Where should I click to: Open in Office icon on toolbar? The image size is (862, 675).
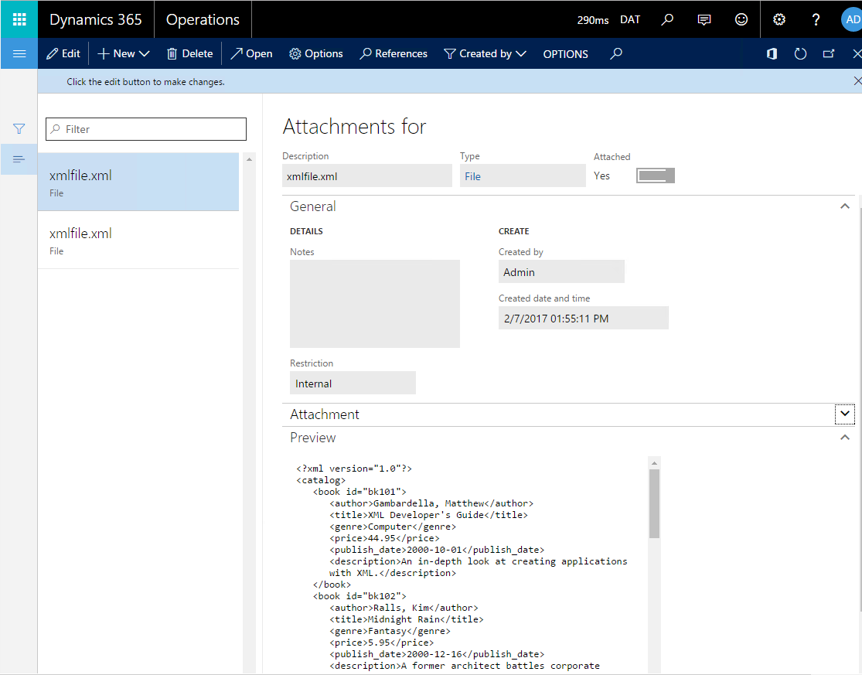pos(772,53)
